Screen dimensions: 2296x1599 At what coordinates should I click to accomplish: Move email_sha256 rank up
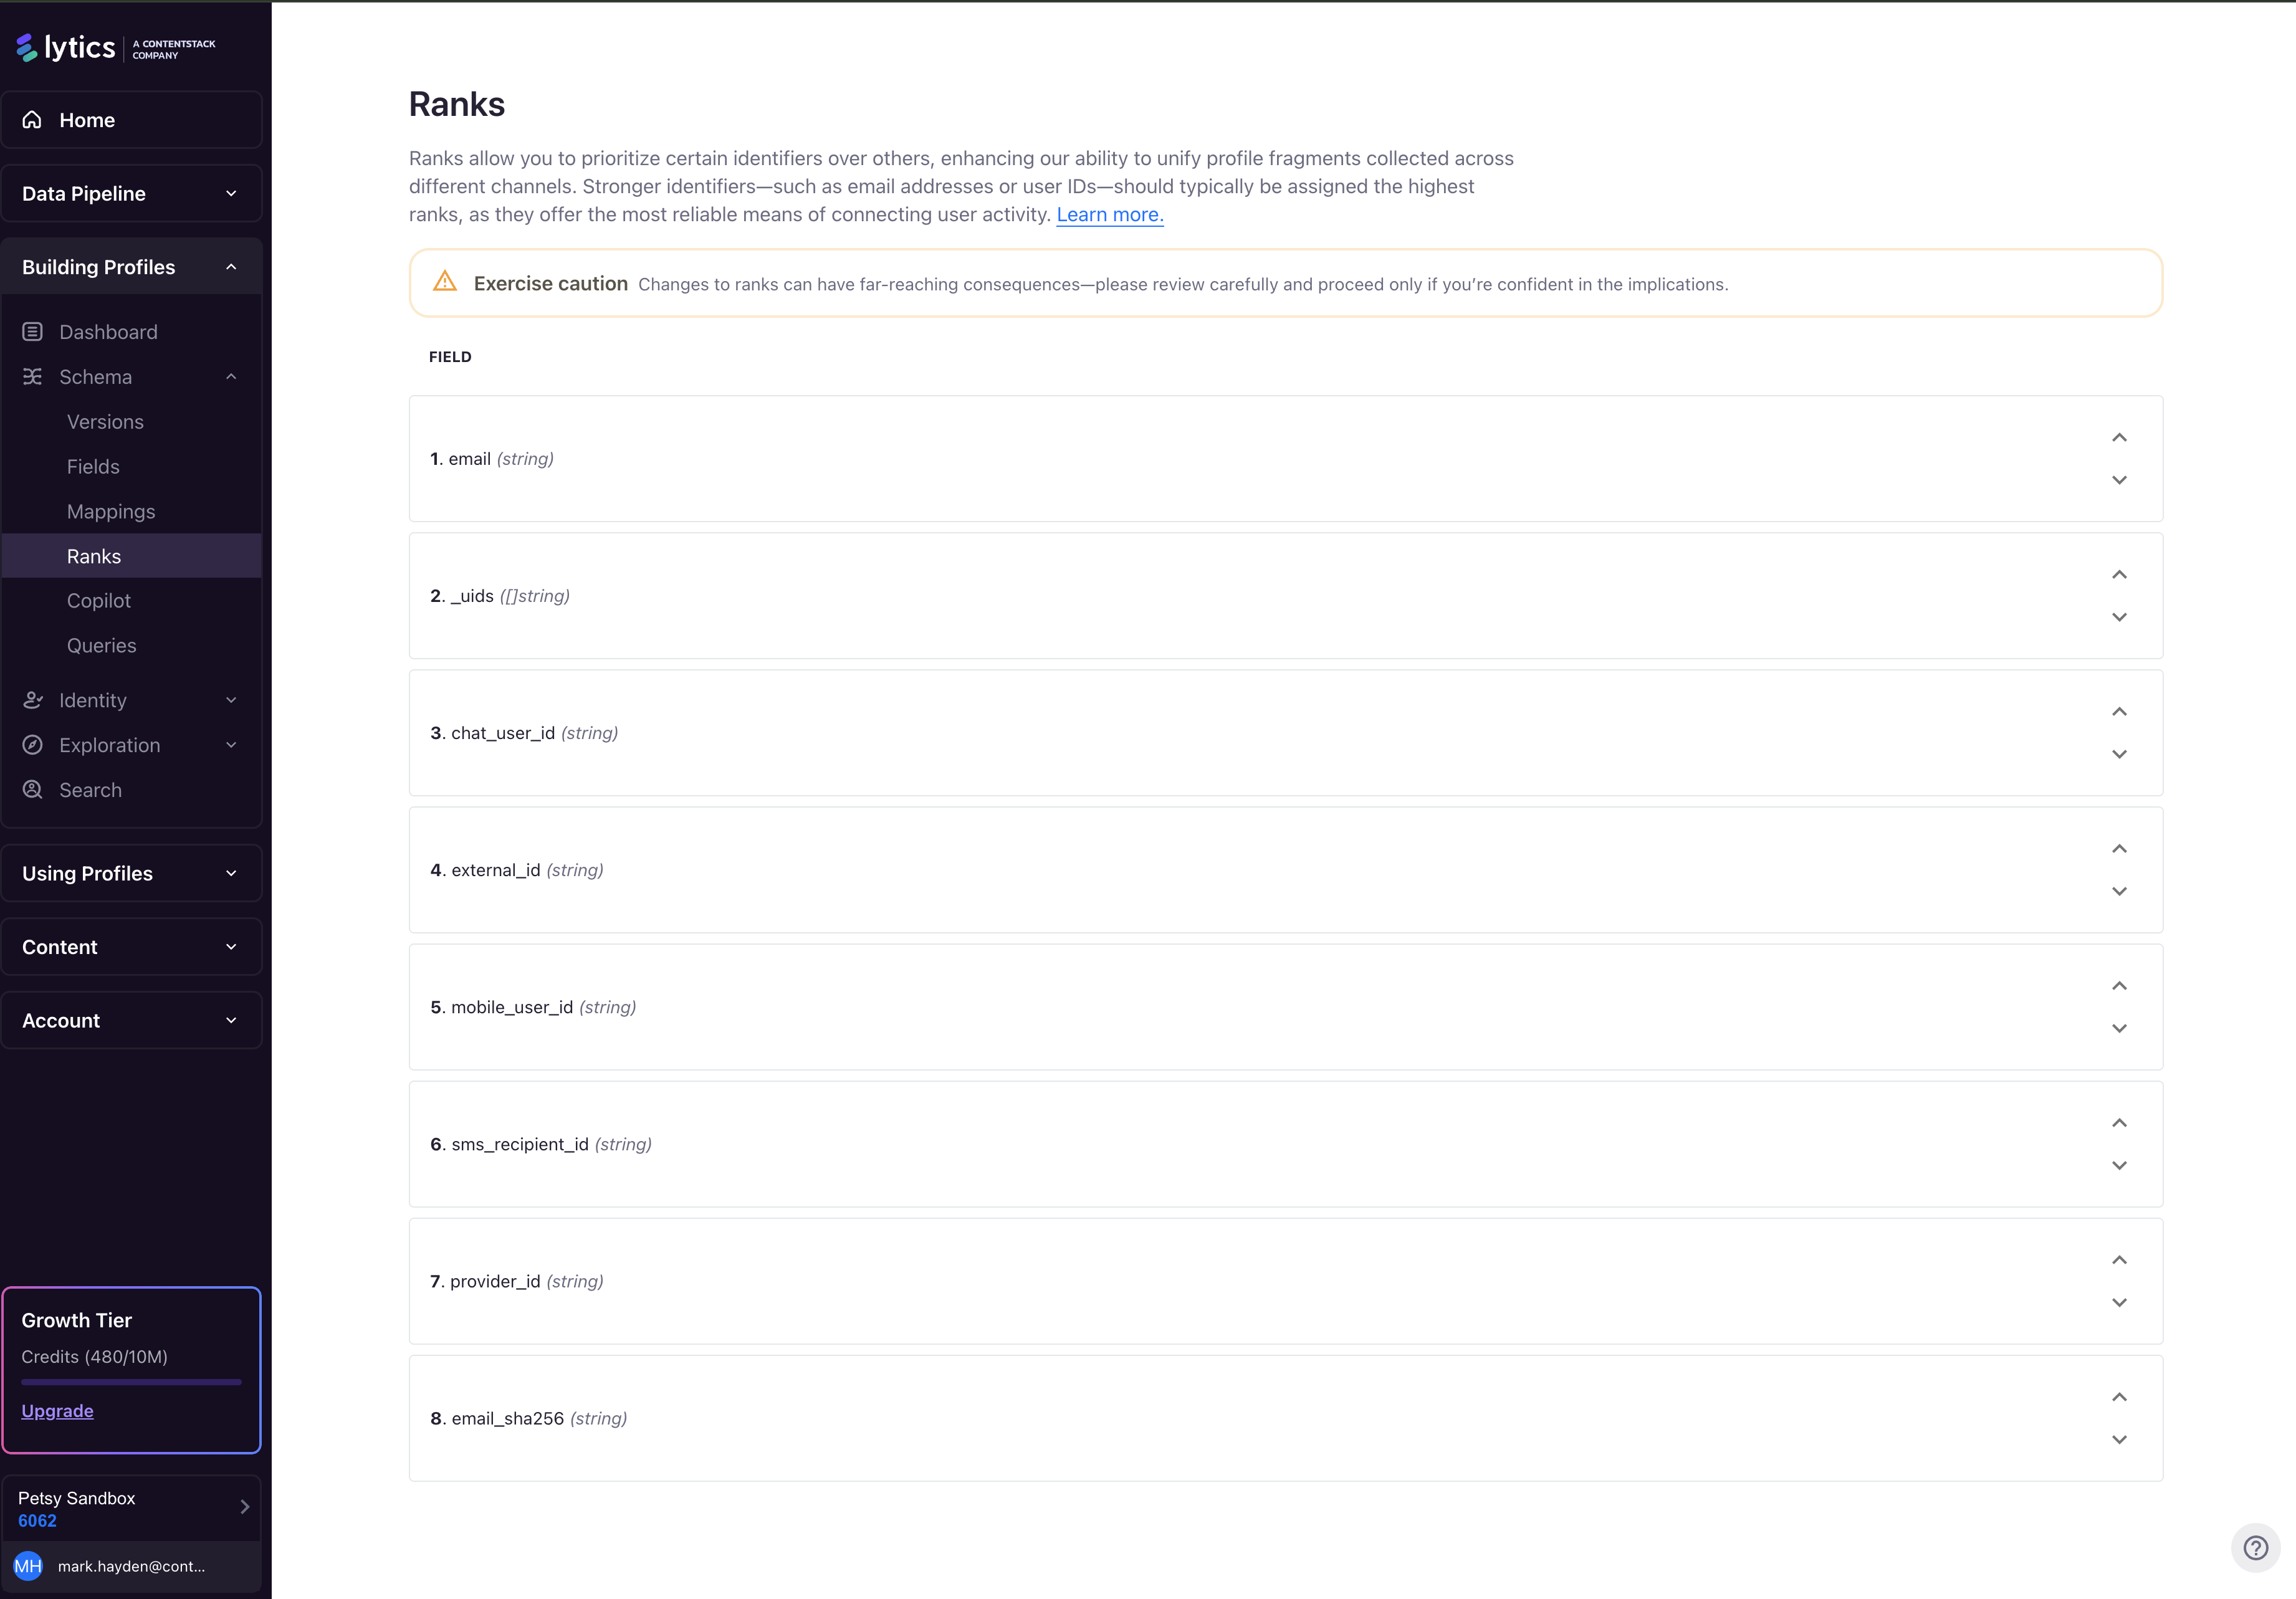click(x=2119, y=1397)
